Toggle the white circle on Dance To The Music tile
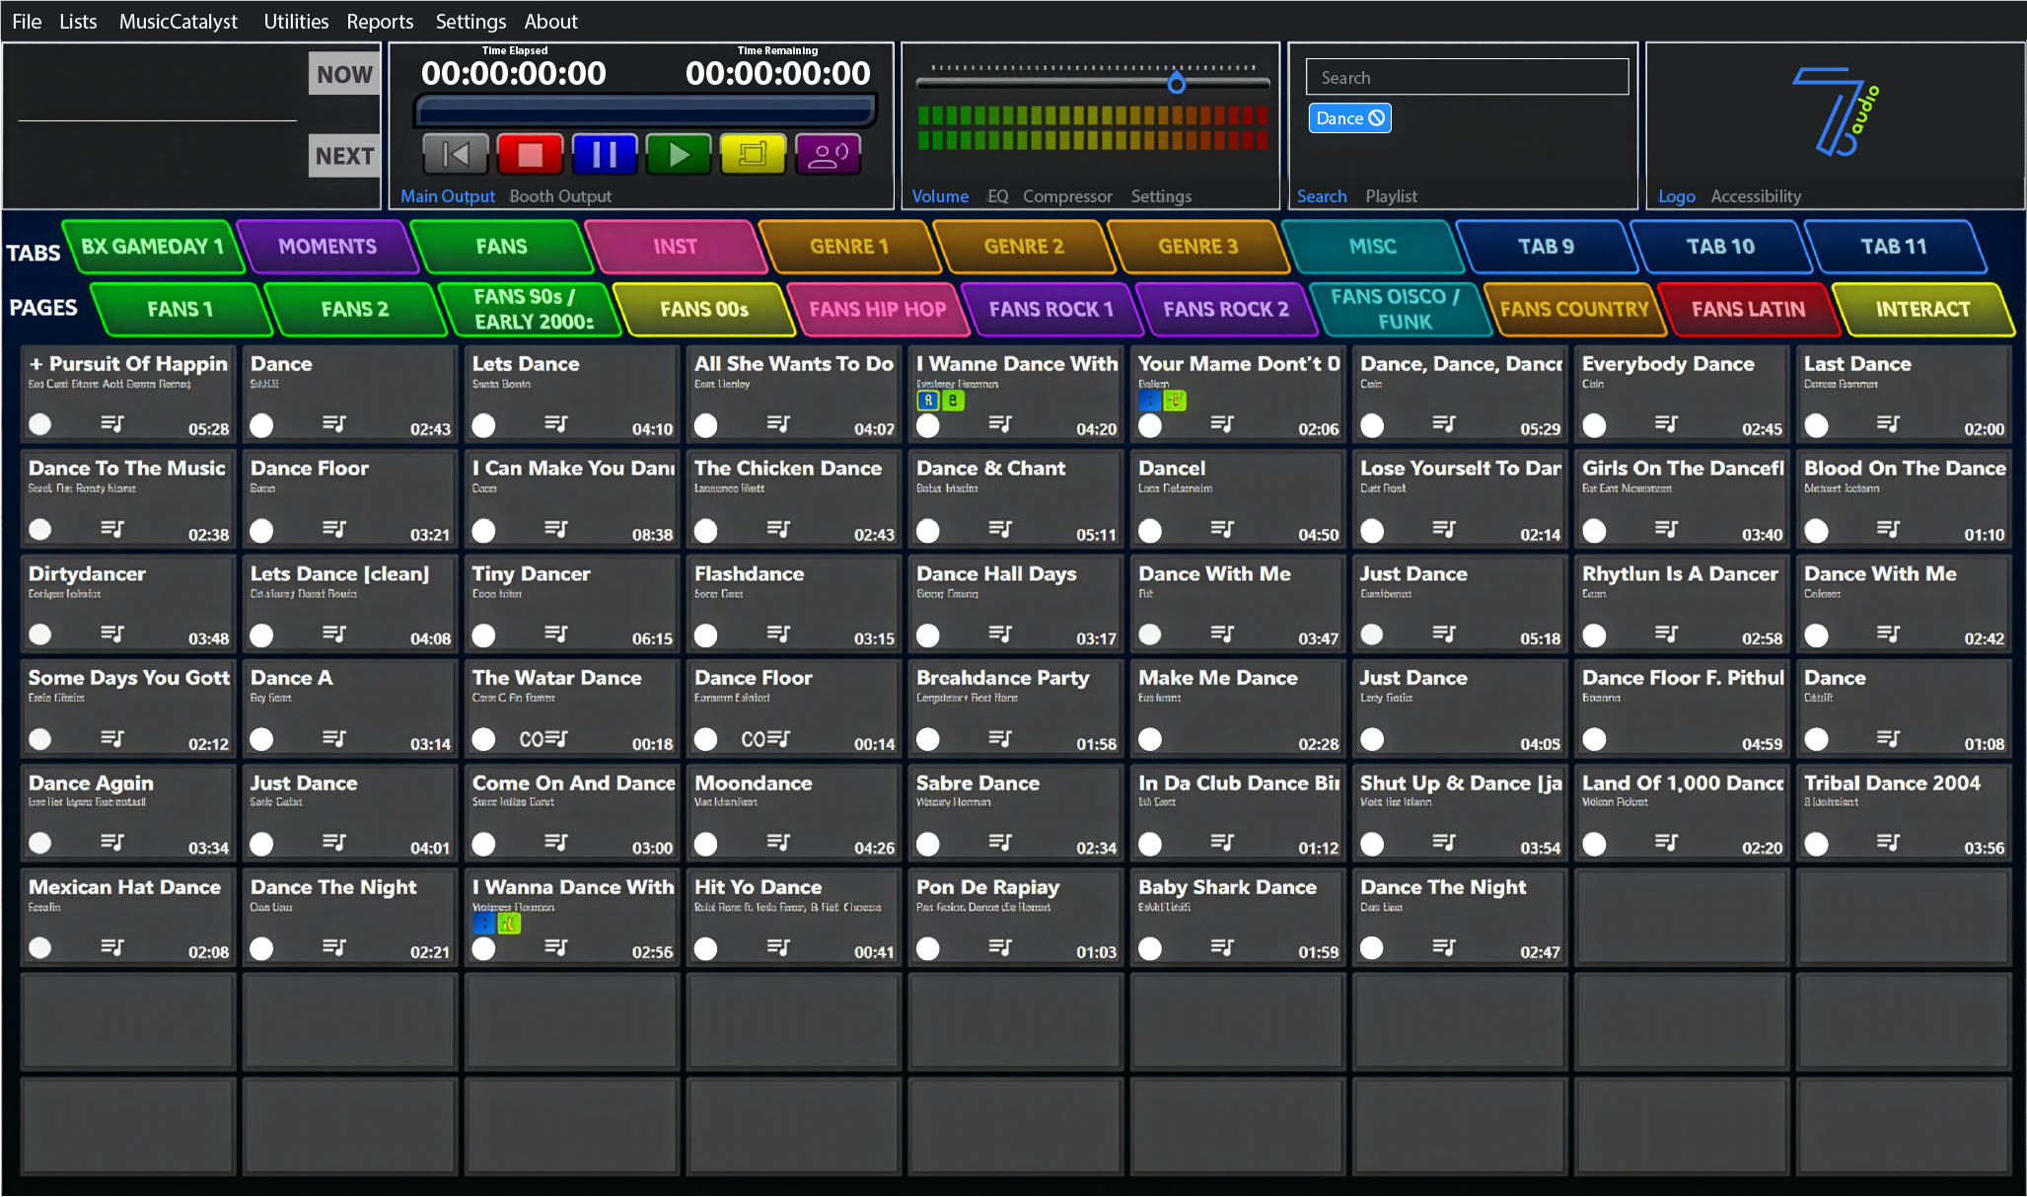 click(39, 530)
